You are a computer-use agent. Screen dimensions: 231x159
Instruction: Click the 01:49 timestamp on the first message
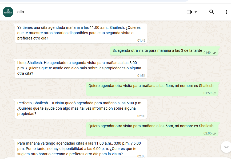pyautogui.click(x=141, y=41)
